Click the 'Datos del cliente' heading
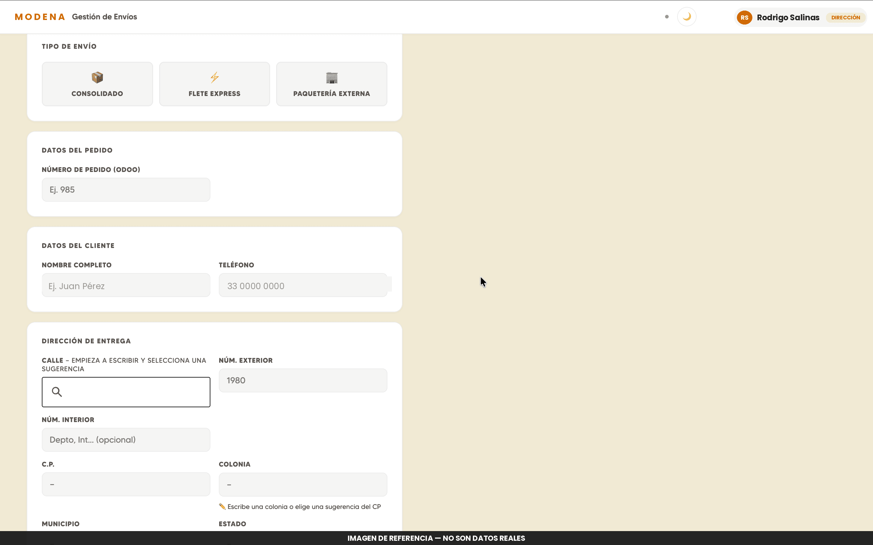The height and width of the screenshot is (545, 873). (78, 246)
